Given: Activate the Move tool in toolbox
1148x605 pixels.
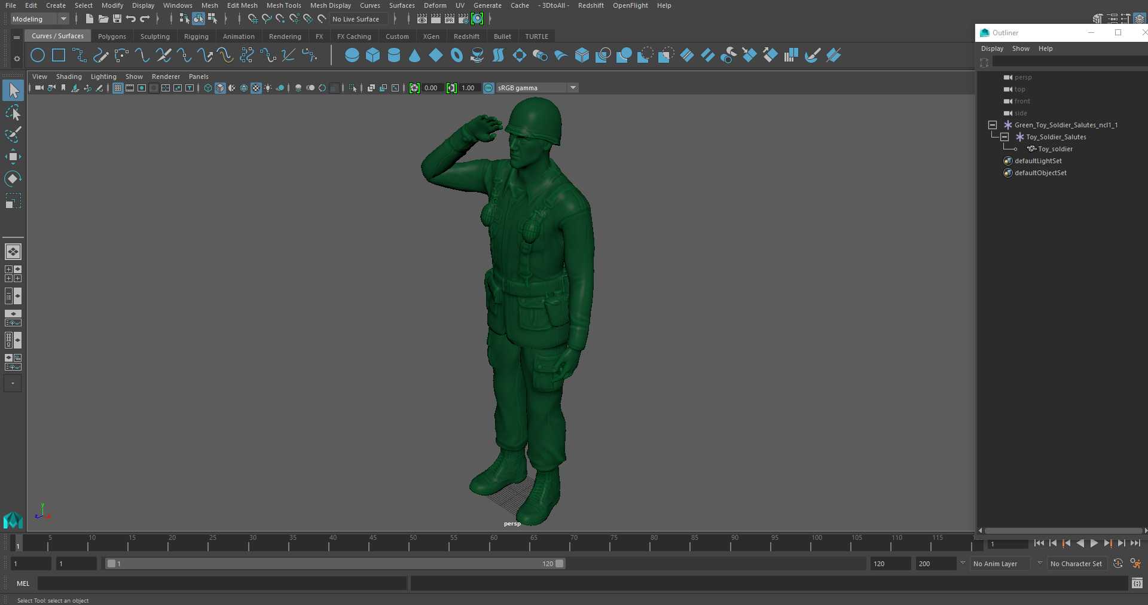Looking at the screenshot, I should tap(13, 157).
